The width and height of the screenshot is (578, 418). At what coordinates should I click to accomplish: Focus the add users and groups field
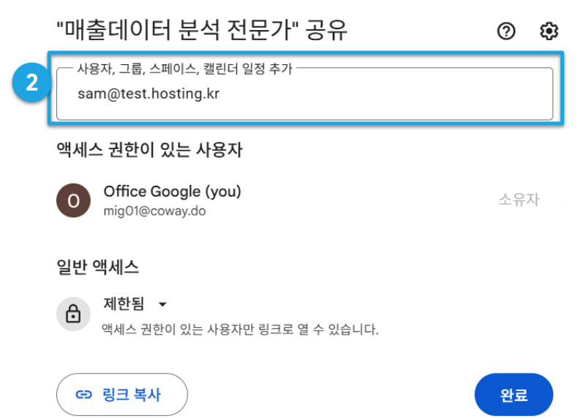point(304,94)
